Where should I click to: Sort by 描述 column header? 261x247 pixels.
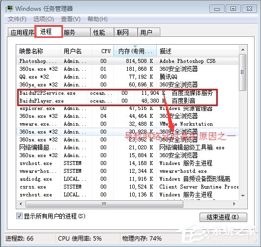[198, 51]
